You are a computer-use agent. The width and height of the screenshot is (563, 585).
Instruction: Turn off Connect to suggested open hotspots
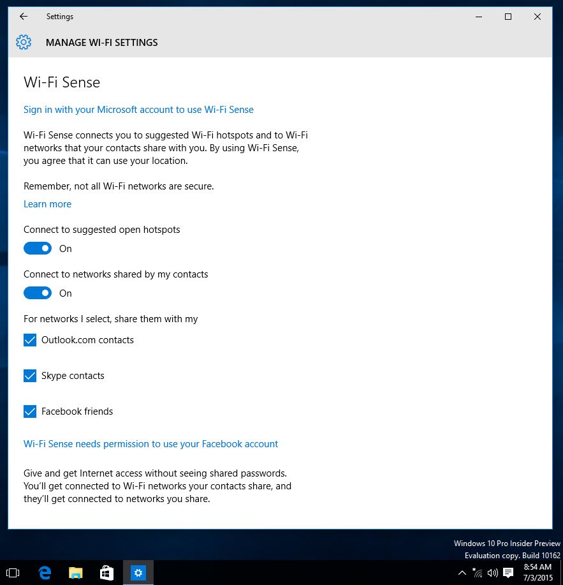(x=37, y=248)
